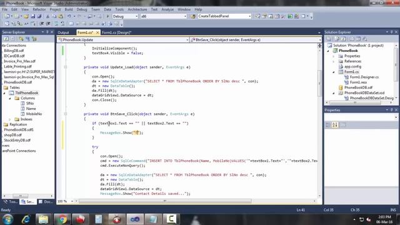
Task: Collapse the PhoneBook project node
Action: pyautogui.click(x=328, y=51)
